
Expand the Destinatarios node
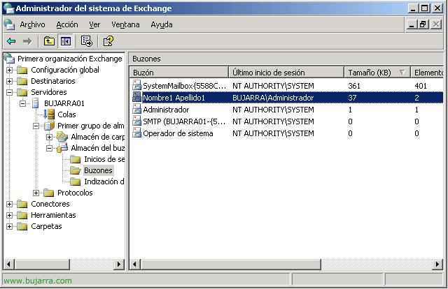[x=9, y=81]
